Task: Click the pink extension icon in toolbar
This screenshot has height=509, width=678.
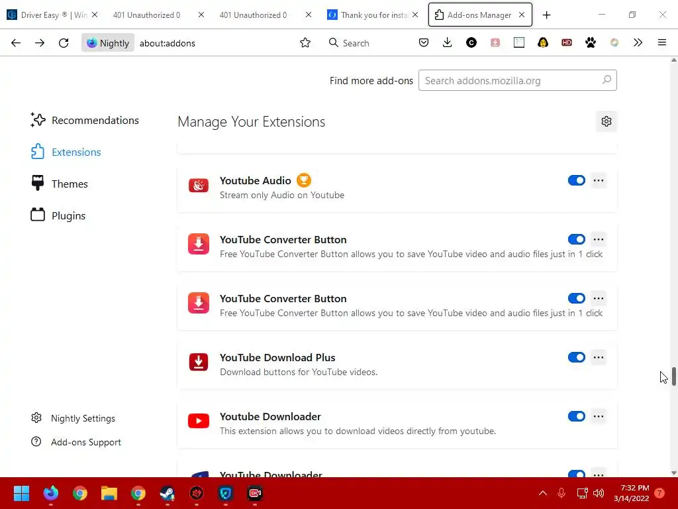Action: click(495, 42)
